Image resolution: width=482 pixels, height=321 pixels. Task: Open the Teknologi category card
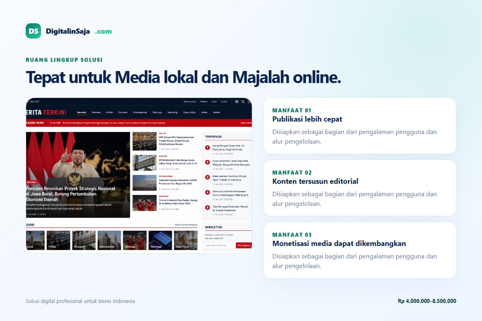click(x=160, y=240)
